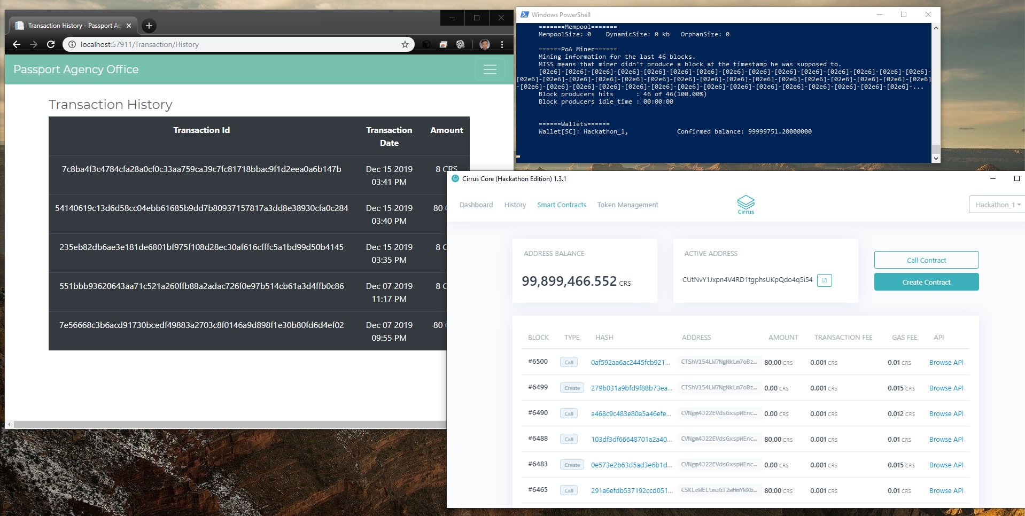The height and width of the screenshot is (516, 1025).
Task: Click the Create type badge on block #6499
Action: (x=572, y=388)
